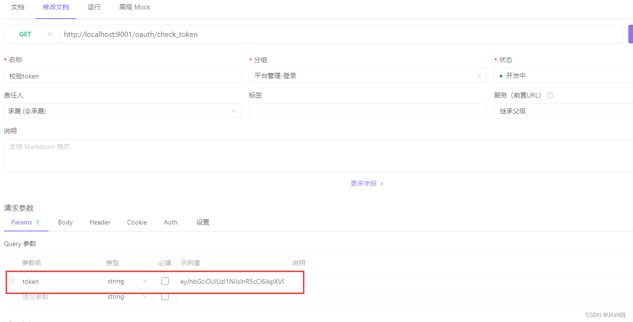Open the Auth tab under 请求参数
633x322 pixels.
(171, 222)
